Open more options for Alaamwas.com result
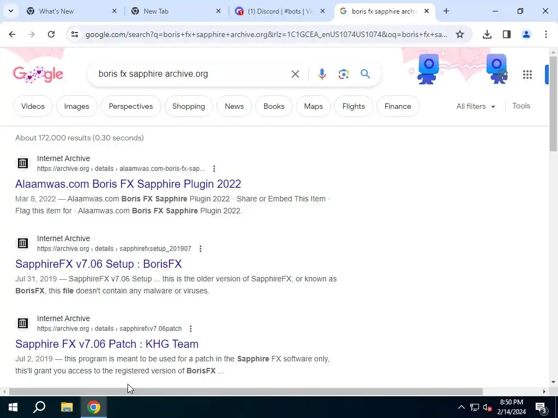 tap(214, 169)
